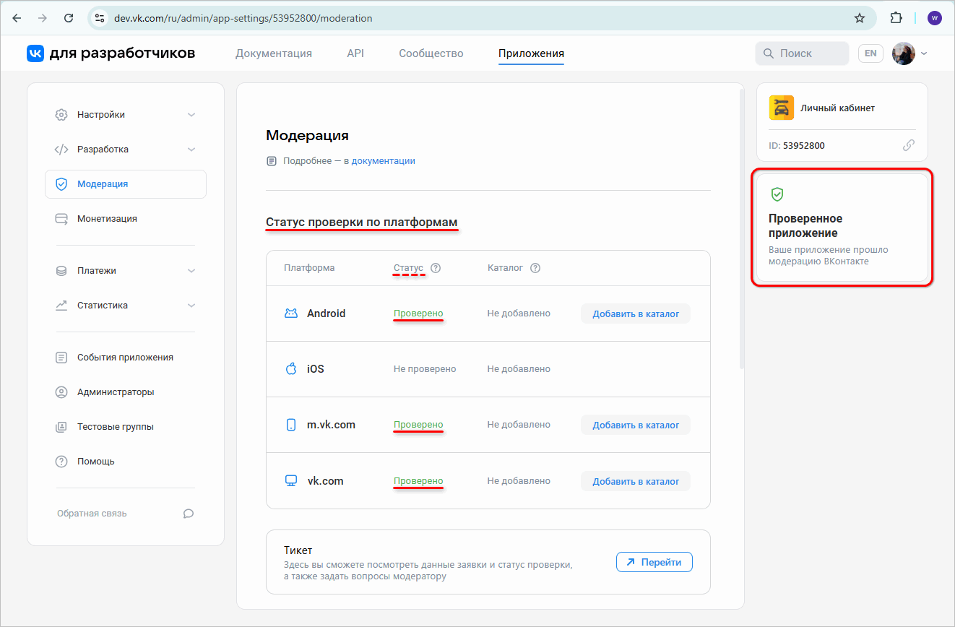Screen dimensions: 955x627
Task: Open Настройки via the gear icon
Action: tap(61, 114)
